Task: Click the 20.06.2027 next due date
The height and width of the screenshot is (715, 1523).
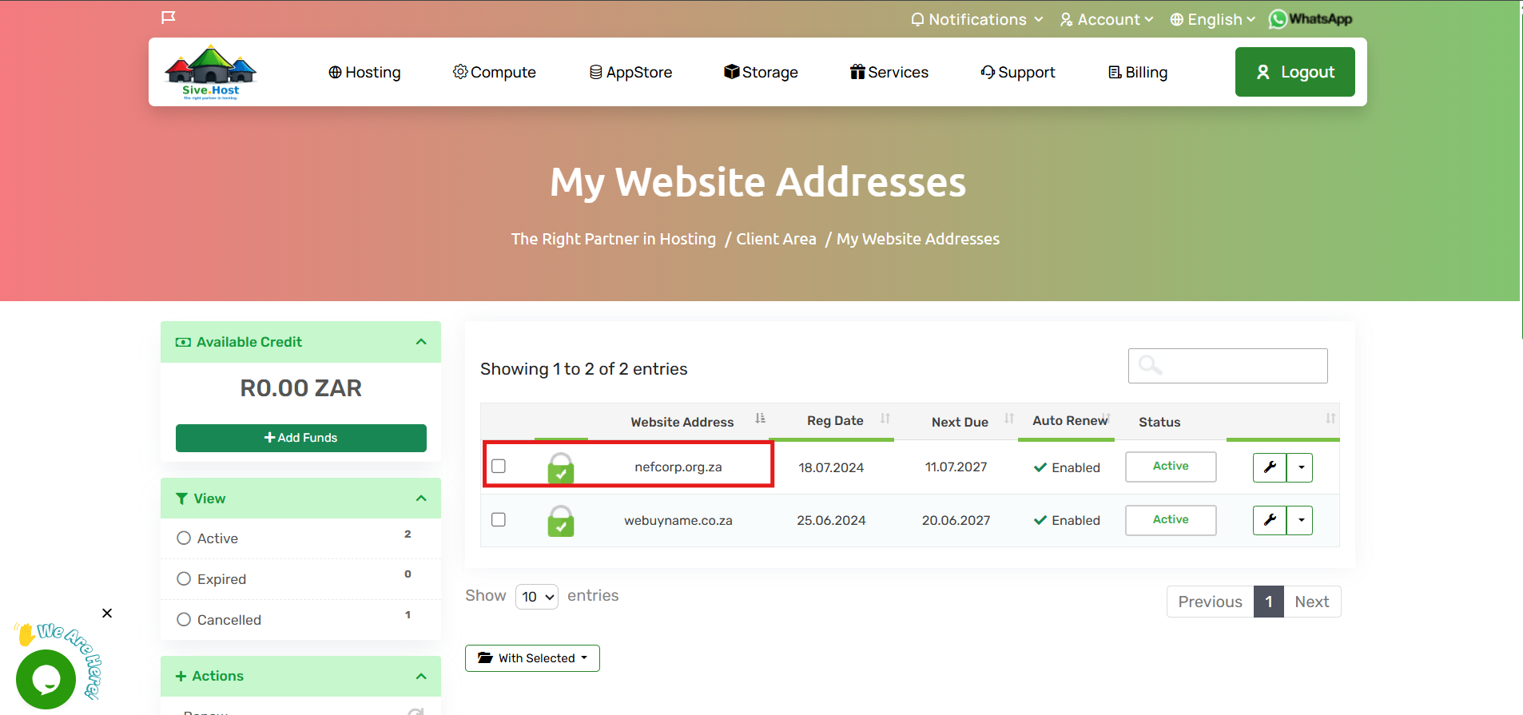Action: (x=956, y=521)
